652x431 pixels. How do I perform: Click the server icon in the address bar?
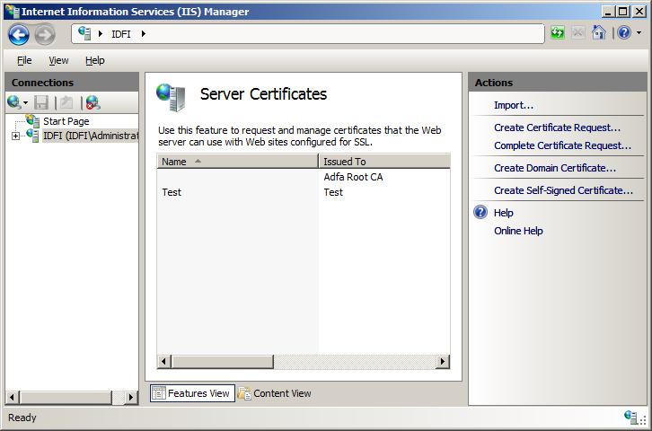point(84,33)
